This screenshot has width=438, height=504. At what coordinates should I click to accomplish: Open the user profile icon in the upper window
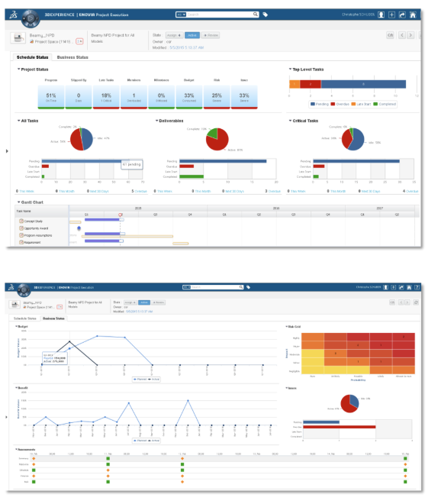382,15
